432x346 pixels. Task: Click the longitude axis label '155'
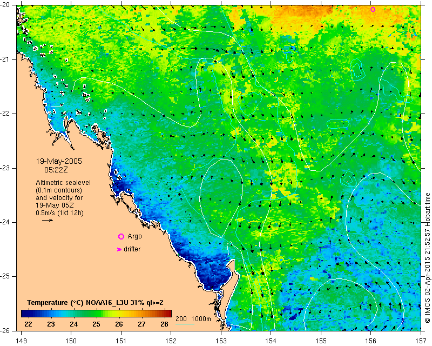[321, 341]
